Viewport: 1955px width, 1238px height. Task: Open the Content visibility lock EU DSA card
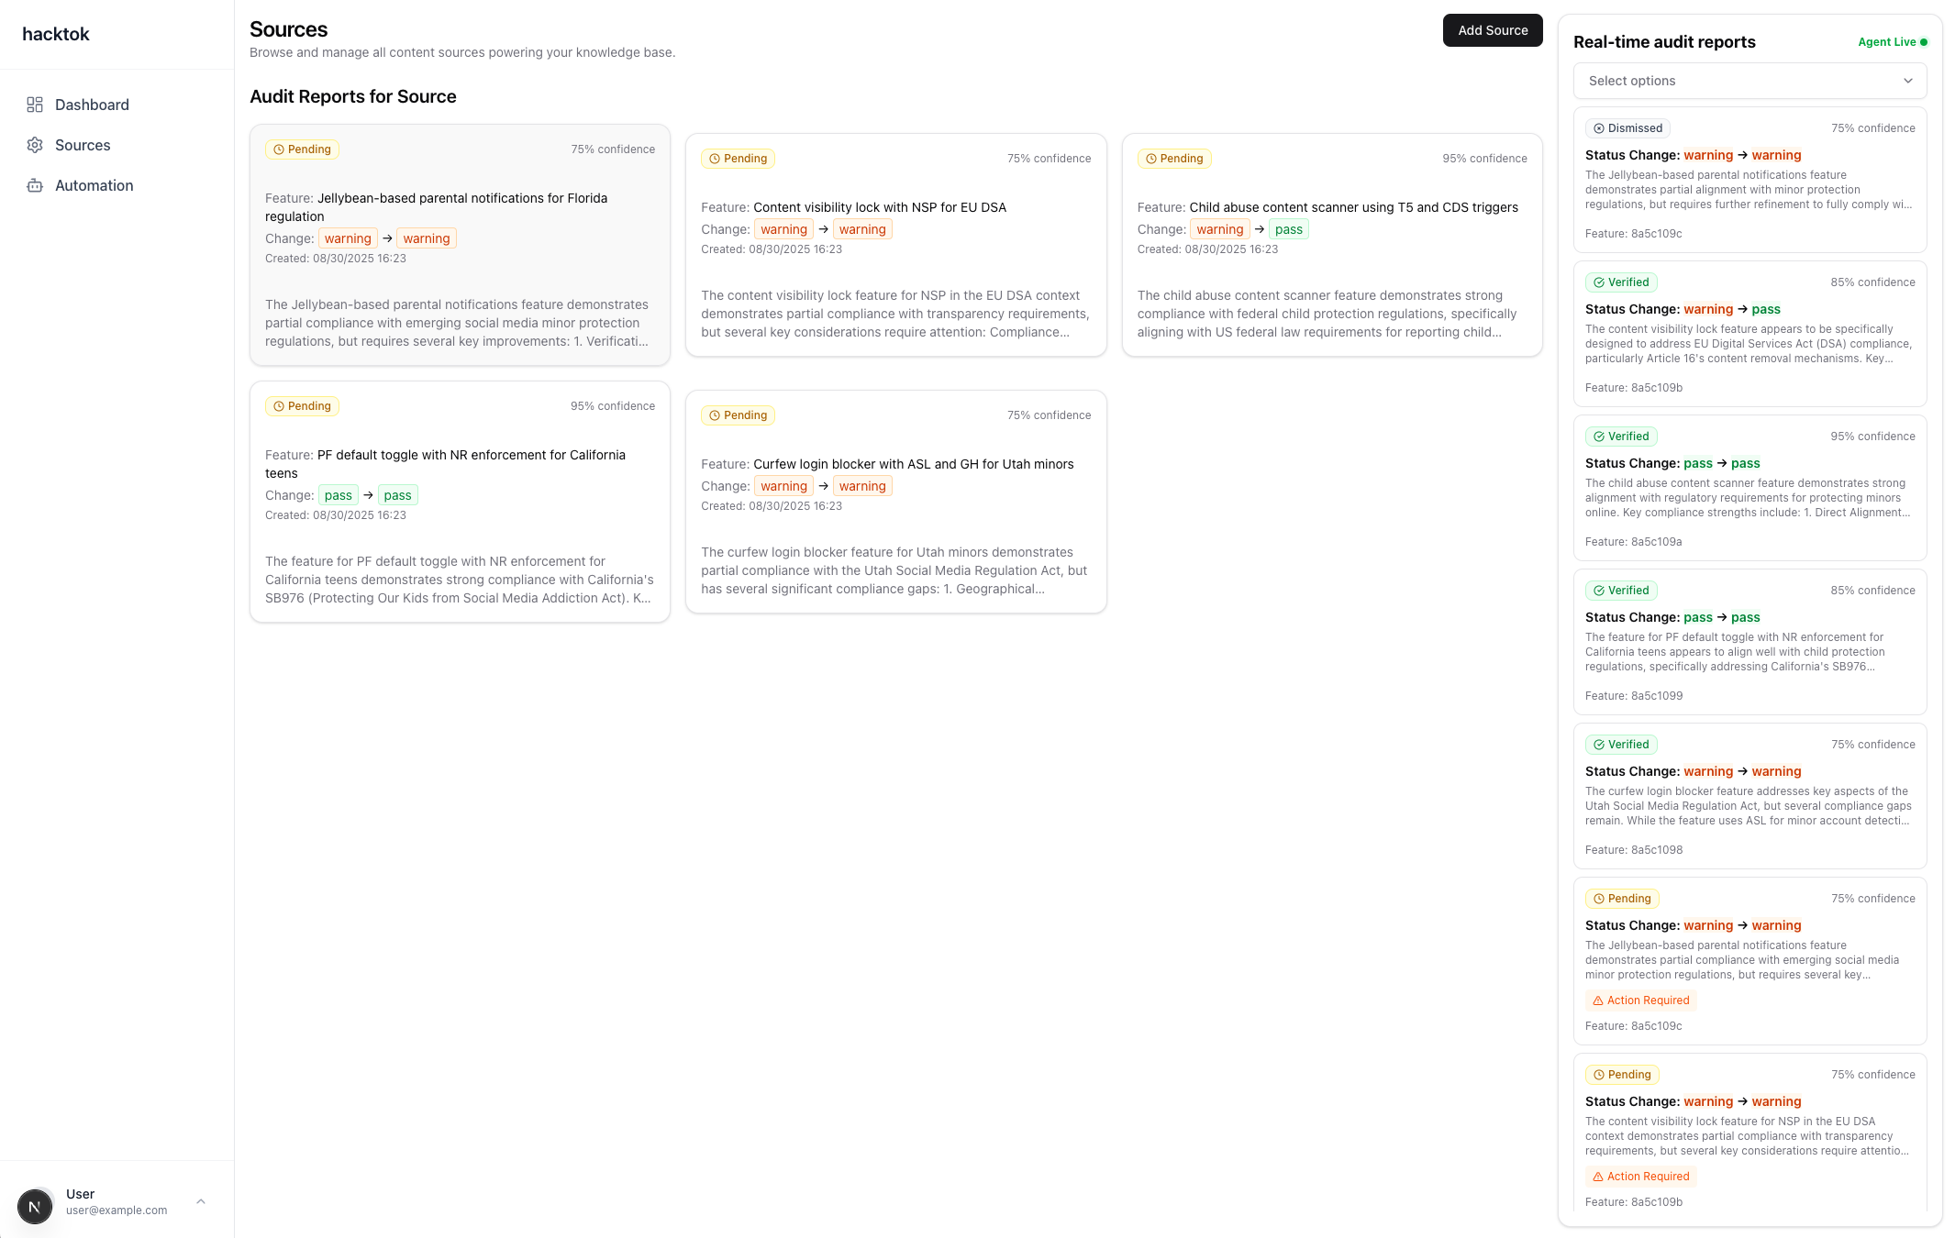point(895,245)
